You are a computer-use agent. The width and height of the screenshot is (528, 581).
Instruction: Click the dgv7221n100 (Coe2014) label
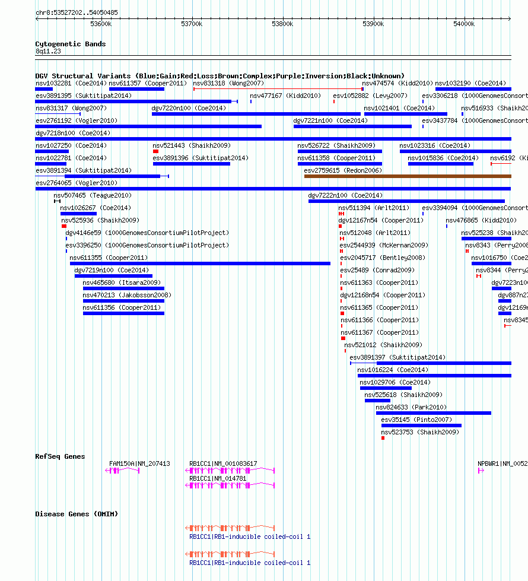pos(330,121)
